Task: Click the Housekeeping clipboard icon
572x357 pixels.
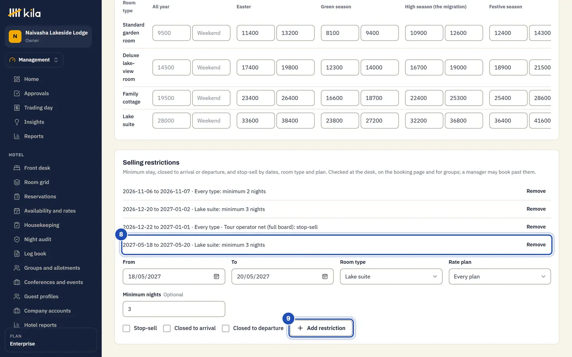Action: (17, 225)
